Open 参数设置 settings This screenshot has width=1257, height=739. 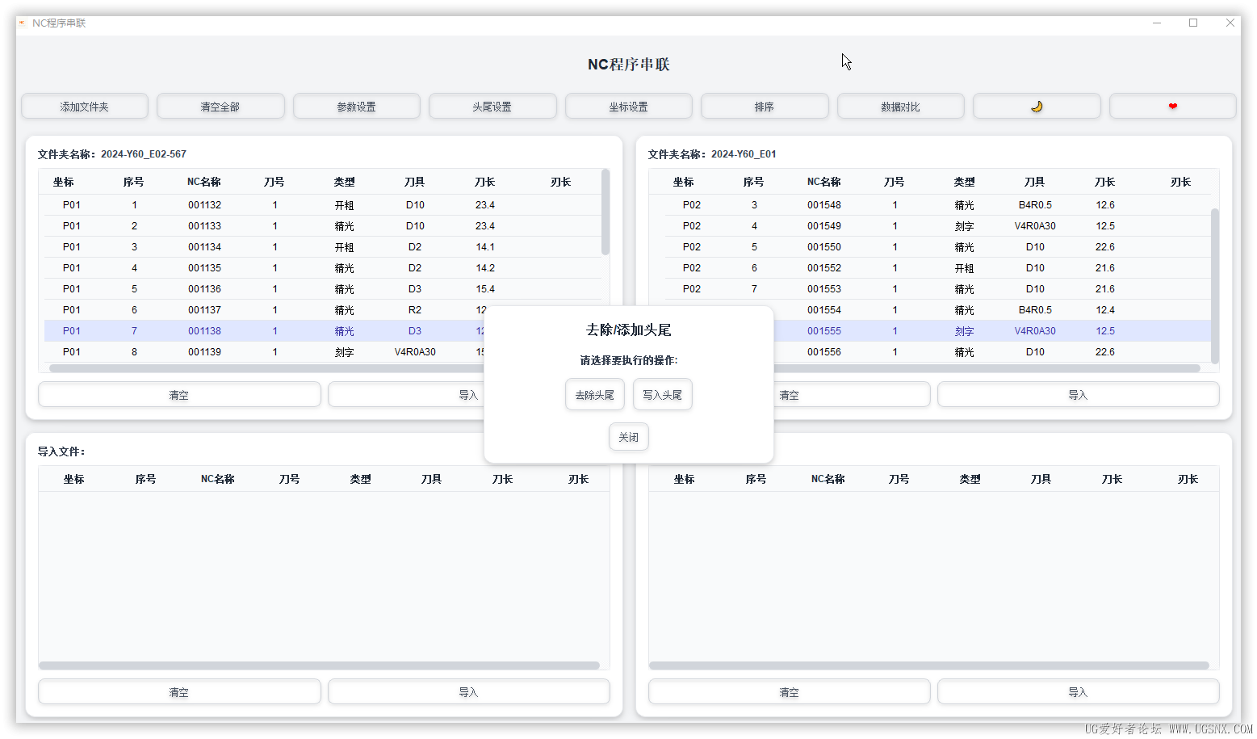[x=356, y=106]
